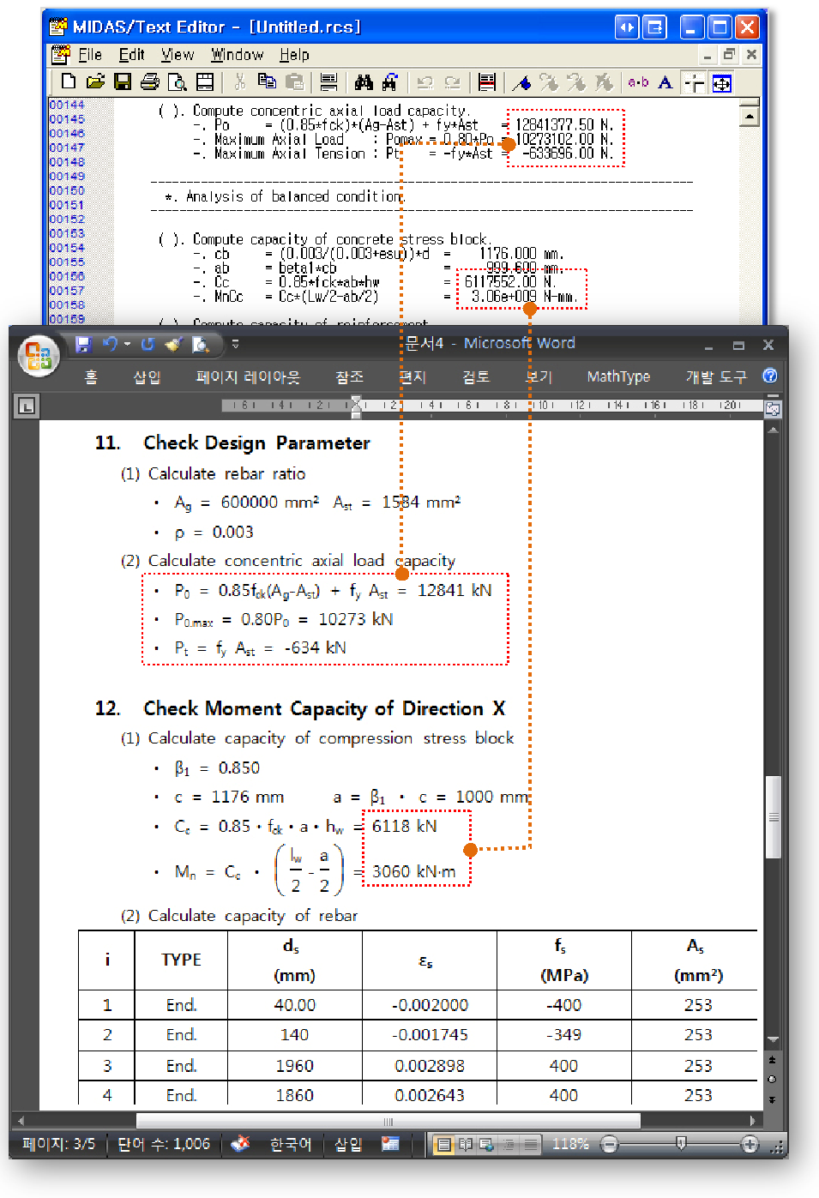Screen dimensions: 819x1198
Task: Toggle the highlighted frame button in MIDAS toolbar
Action: pos(722,82)
